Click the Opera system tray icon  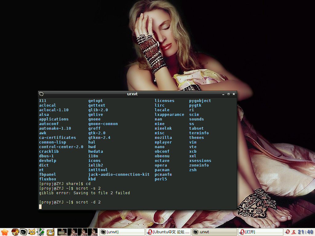click(x=288, y=232)
